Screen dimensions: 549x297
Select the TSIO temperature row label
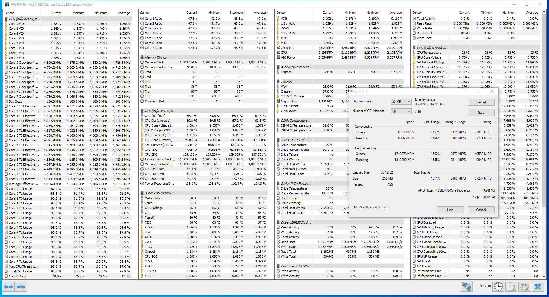148,222
